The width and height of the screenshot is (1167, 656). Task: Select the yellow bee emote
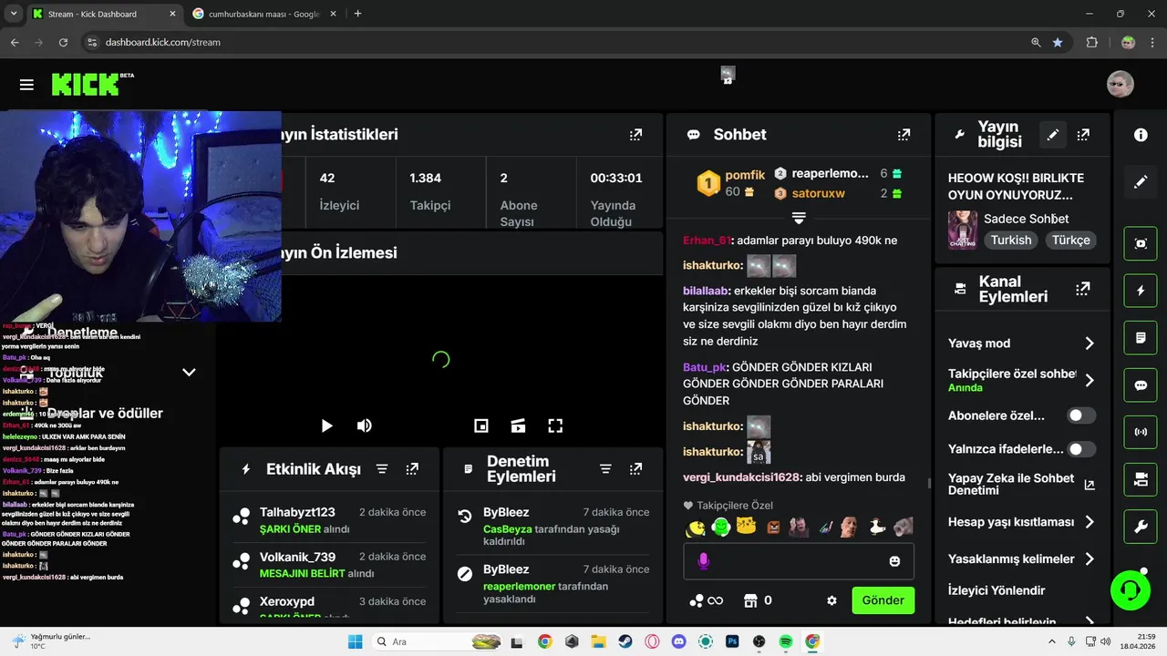pos(695,526)
